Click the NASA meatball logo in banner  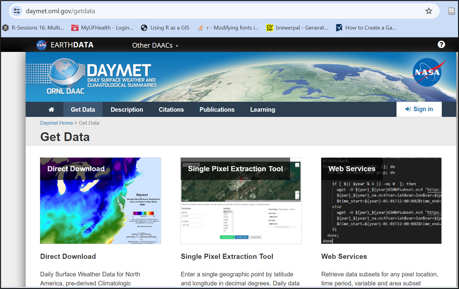pyautogui.click(x=429, y=72)
